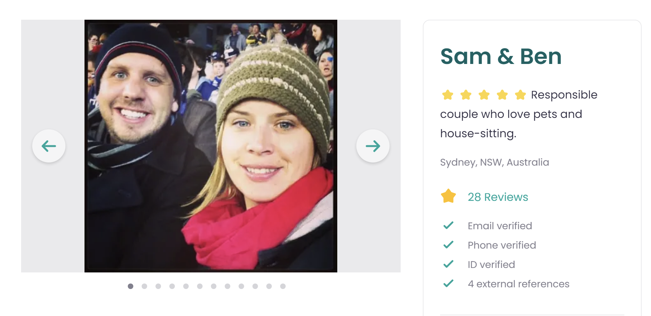Click the Sydney, NSW, Australia location text

click(494, 162)
